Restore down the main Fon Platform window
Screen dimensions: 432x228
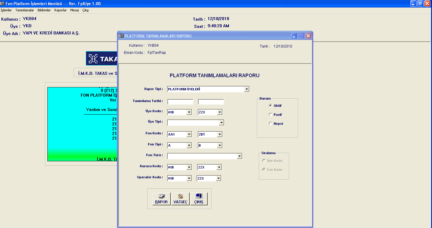(421, 4)
